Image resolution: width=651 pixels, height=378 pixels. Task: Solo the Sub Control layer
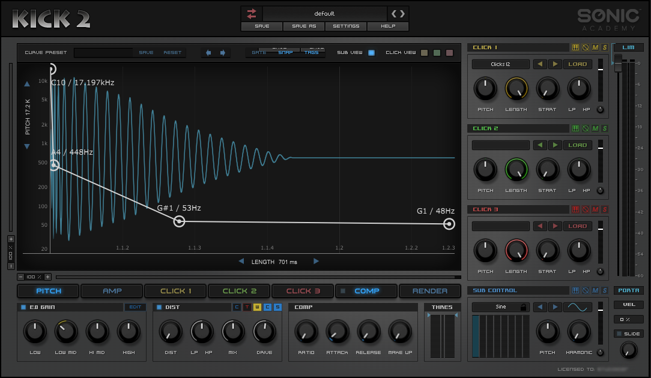click(605, 290)
